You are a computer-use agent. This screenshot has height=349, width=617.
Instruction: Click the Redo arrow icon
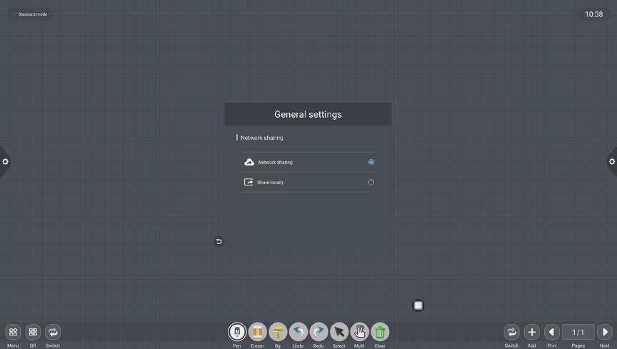[x=318, y=332]
